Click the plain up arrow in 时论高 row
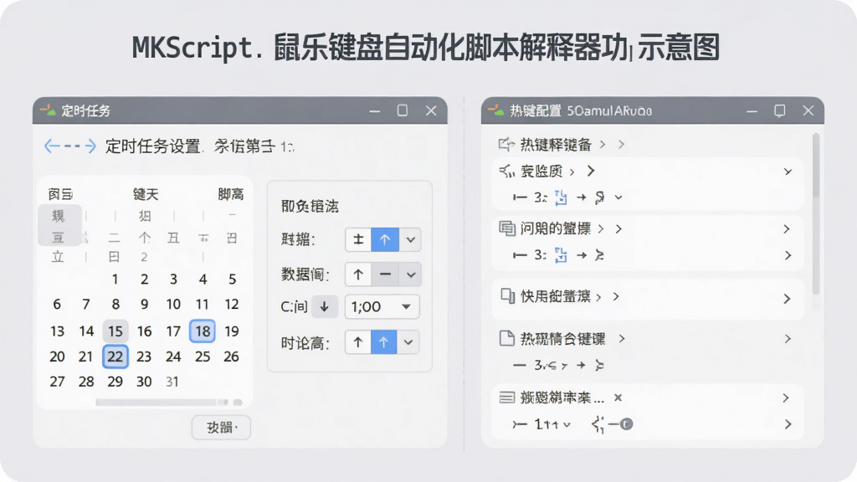The width and height of the screenshot is (857, 482). coord(358,342)
